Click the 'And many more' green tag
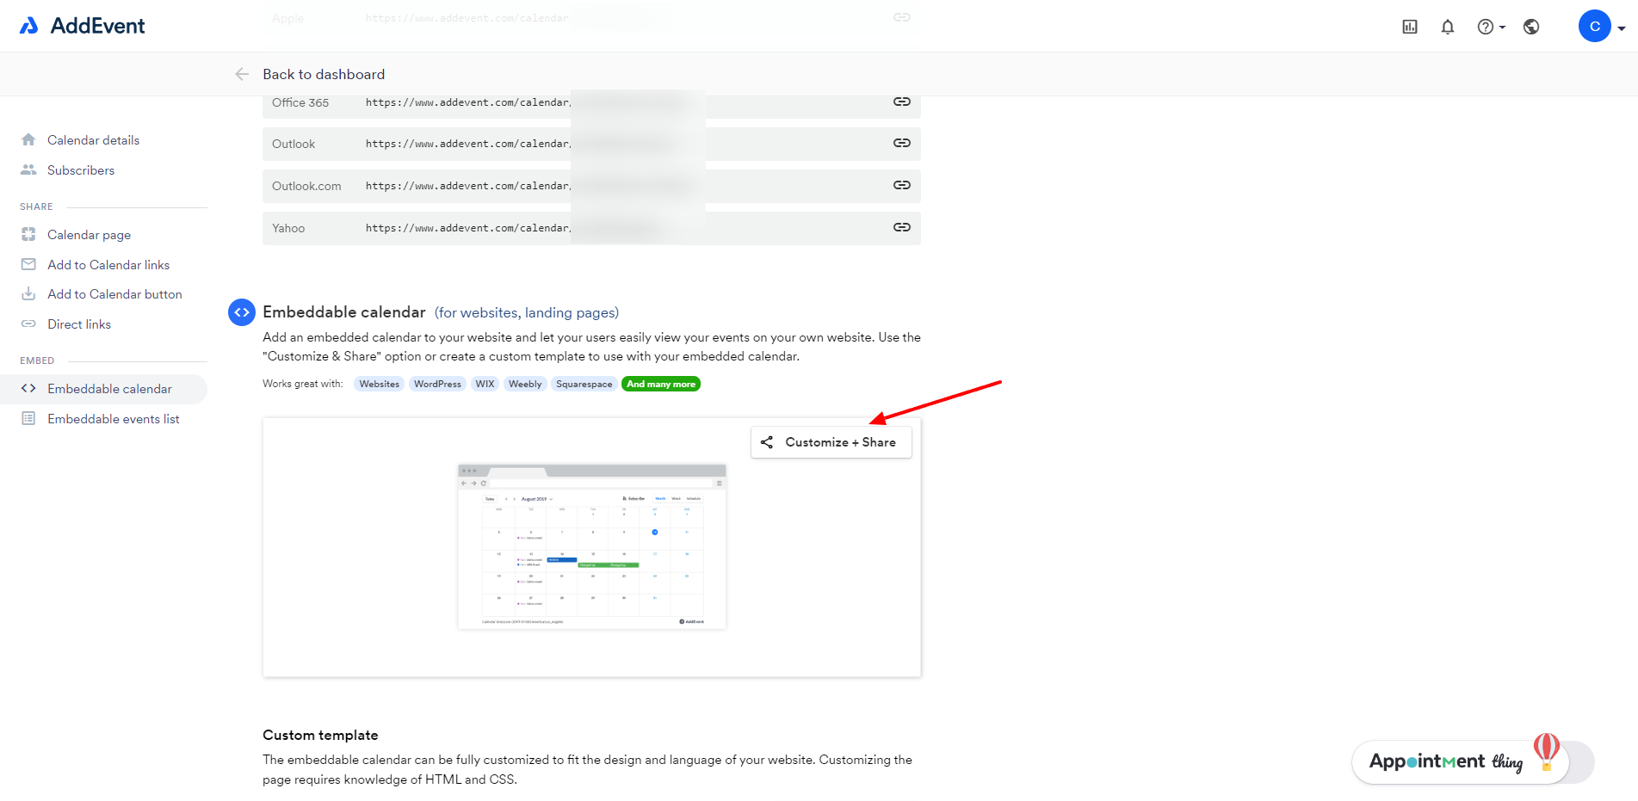The width and height of the screenshot is (1638, 801). [660, 384]
